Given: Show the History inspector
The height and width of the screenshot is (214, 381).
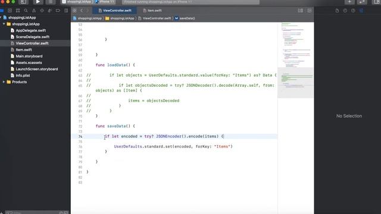Looking at the screenshot, I should [345, 11].
